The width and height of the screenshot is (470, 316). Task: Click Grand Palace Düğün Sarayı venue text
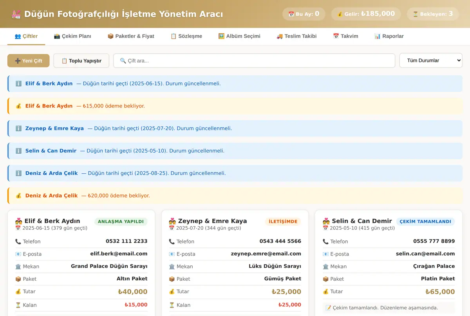(x=109, y=266)
